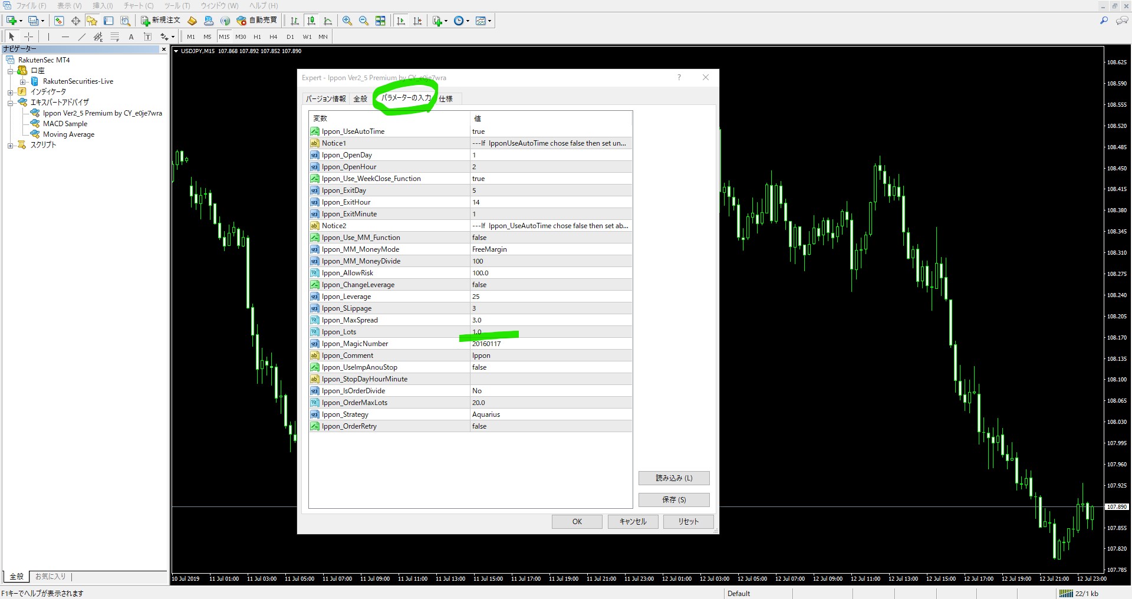Expand the templates dropdown arrow
The width and height of the screenshot is (1132, 599).
(x=490, y=21)
